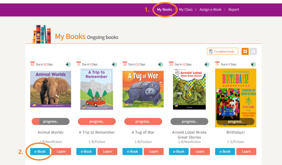Screen dimensions: 282x165
Task: Play audio for Birthdays! book
Action: [253, 64]
